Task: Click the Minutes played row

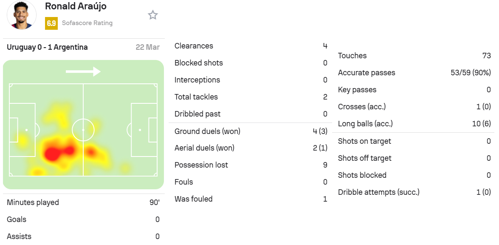Action: tap(83, 202)
